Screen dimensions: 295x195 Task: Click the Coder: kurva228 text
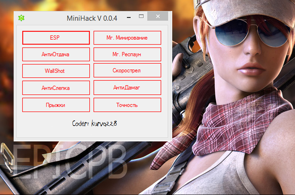click(94, 123)
